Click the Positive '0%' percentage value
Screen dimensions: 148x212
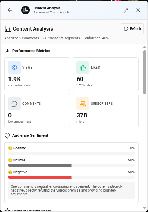[132, 148]
